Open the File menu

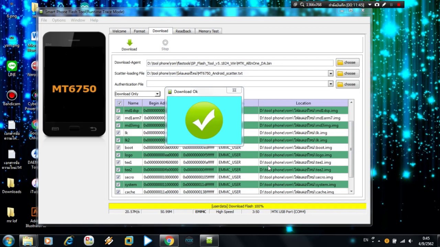[44, 20]
